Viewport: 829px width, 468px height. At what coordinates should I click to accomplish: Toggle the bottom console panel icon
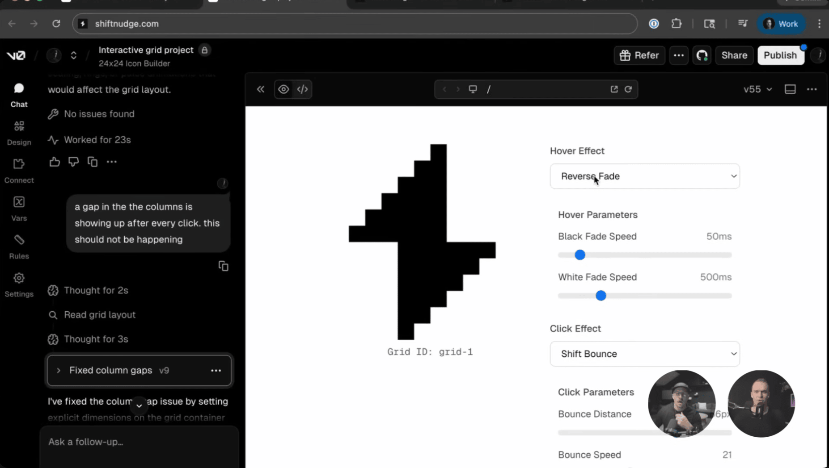click(x=790, y=89)
